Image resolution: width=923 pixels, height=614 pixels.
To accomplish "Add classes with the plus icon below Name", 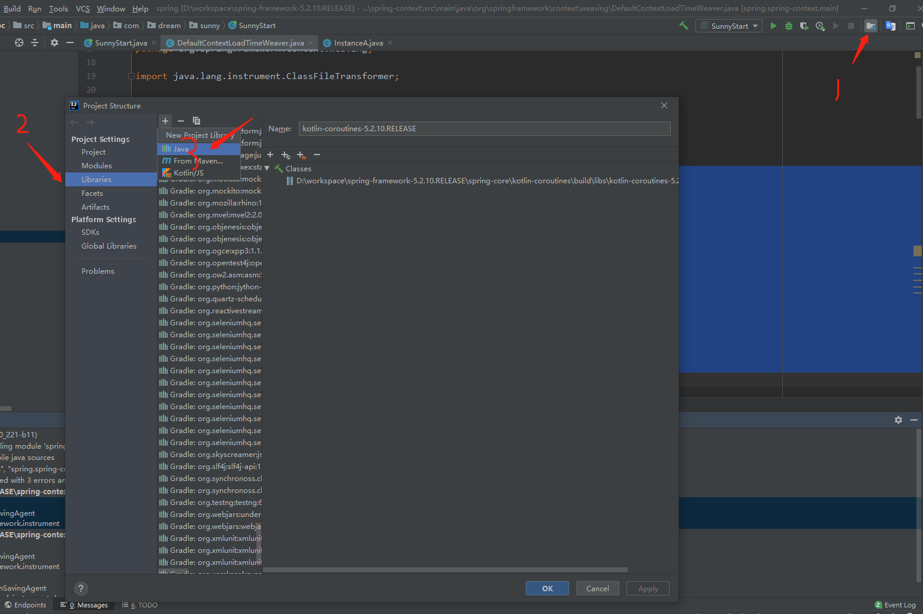I will pos(270,155).
